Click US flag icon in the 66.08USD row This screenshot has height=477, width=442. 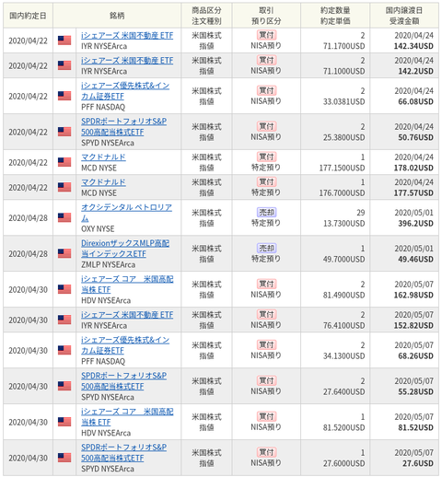[64, 96]
